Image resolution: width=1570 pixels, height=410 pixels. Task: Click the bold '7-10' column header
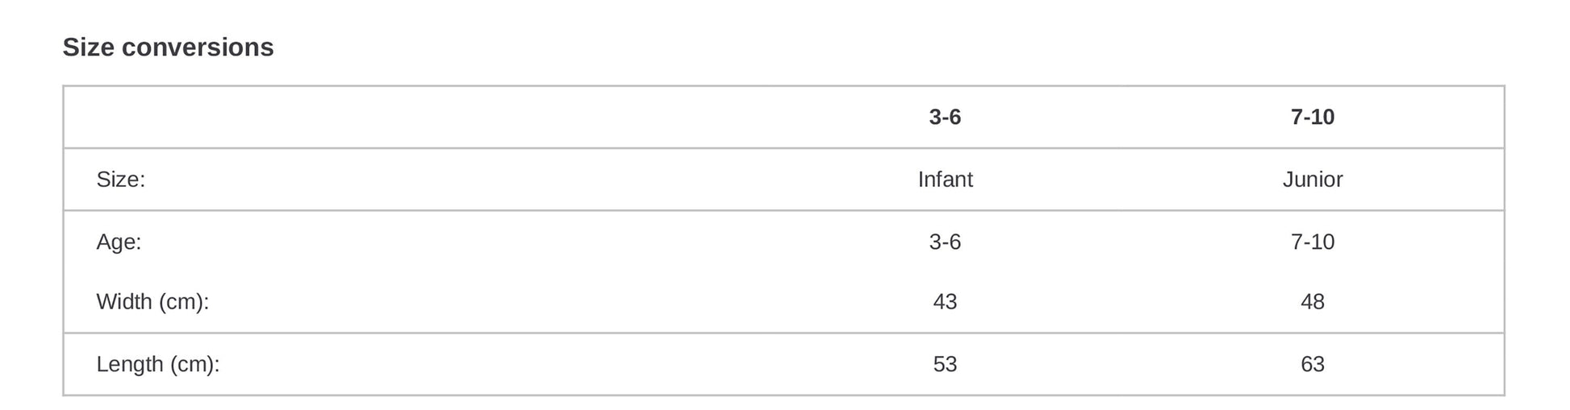[x=1312, y=118]
